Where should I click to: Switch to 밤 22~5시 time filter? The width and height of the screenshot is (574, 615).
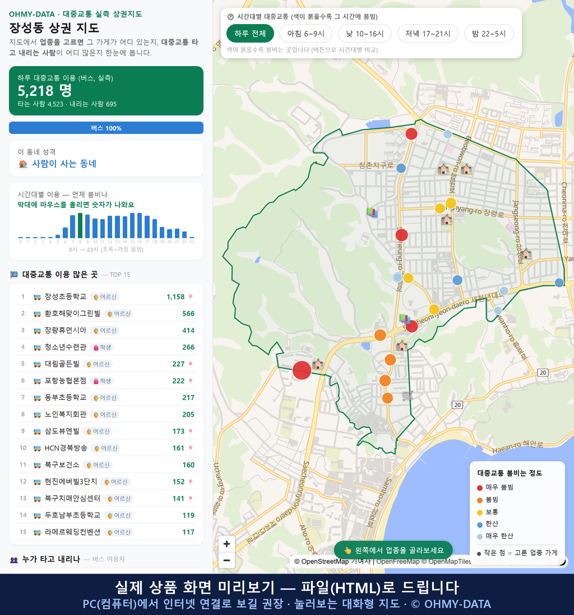pos(489,34)
